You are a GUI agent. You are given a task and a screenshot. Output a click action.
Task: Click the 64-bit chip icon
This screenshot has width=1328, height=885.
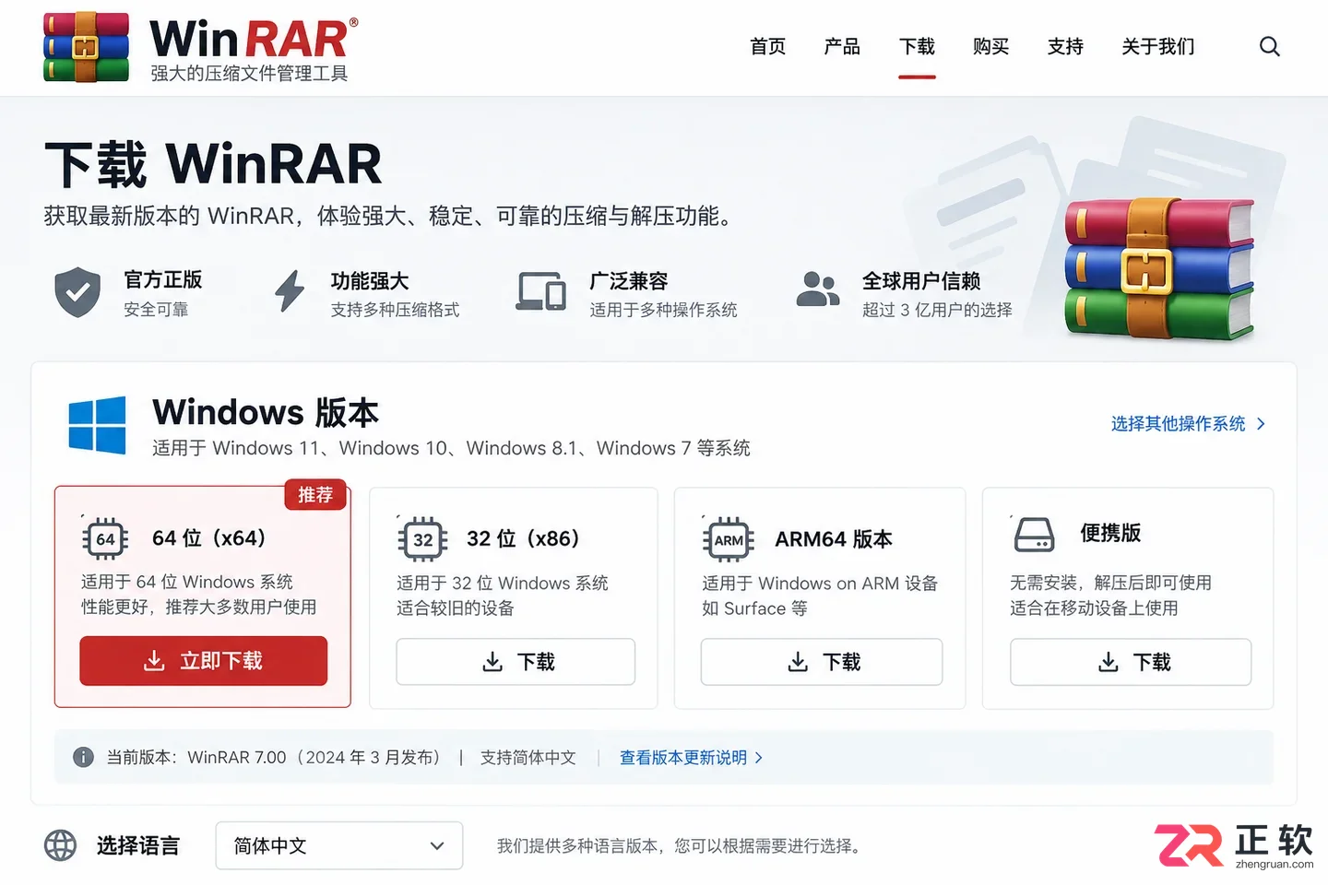pyautogui.click(x=105, y=539)
